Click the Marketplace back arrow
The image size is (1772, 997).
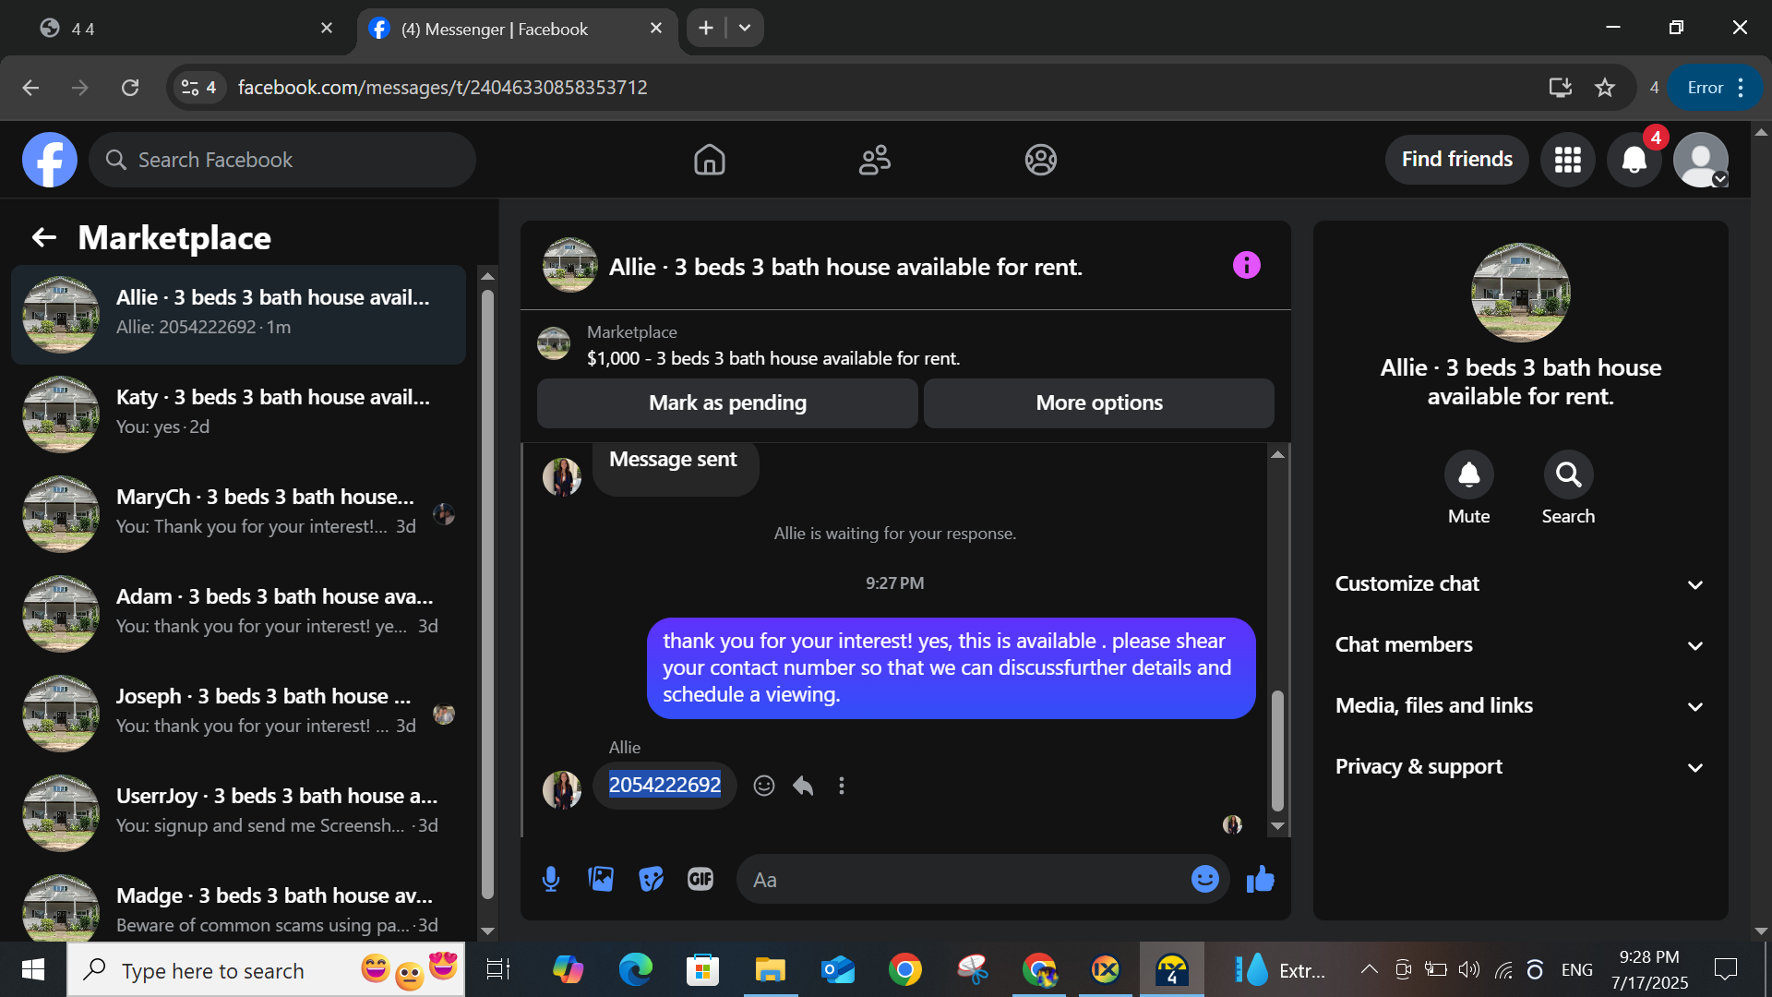(x=43, y=238)
